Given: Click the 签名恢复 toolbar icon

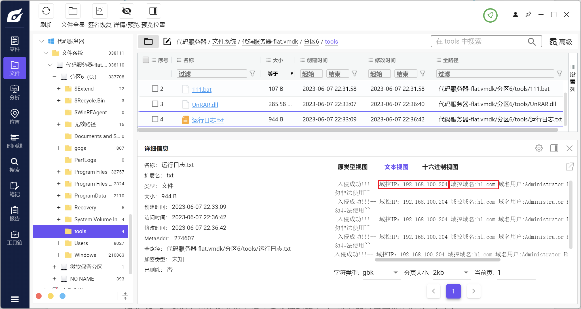Looking at the screenshot, I should pos(100,11).
